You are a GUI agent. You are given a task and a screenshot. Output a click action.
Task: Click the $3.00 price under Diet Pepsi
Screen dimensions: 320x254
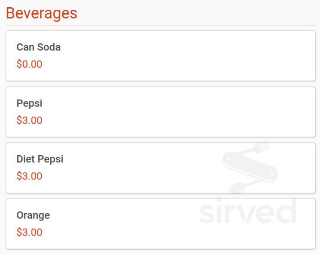click(29, 176)
